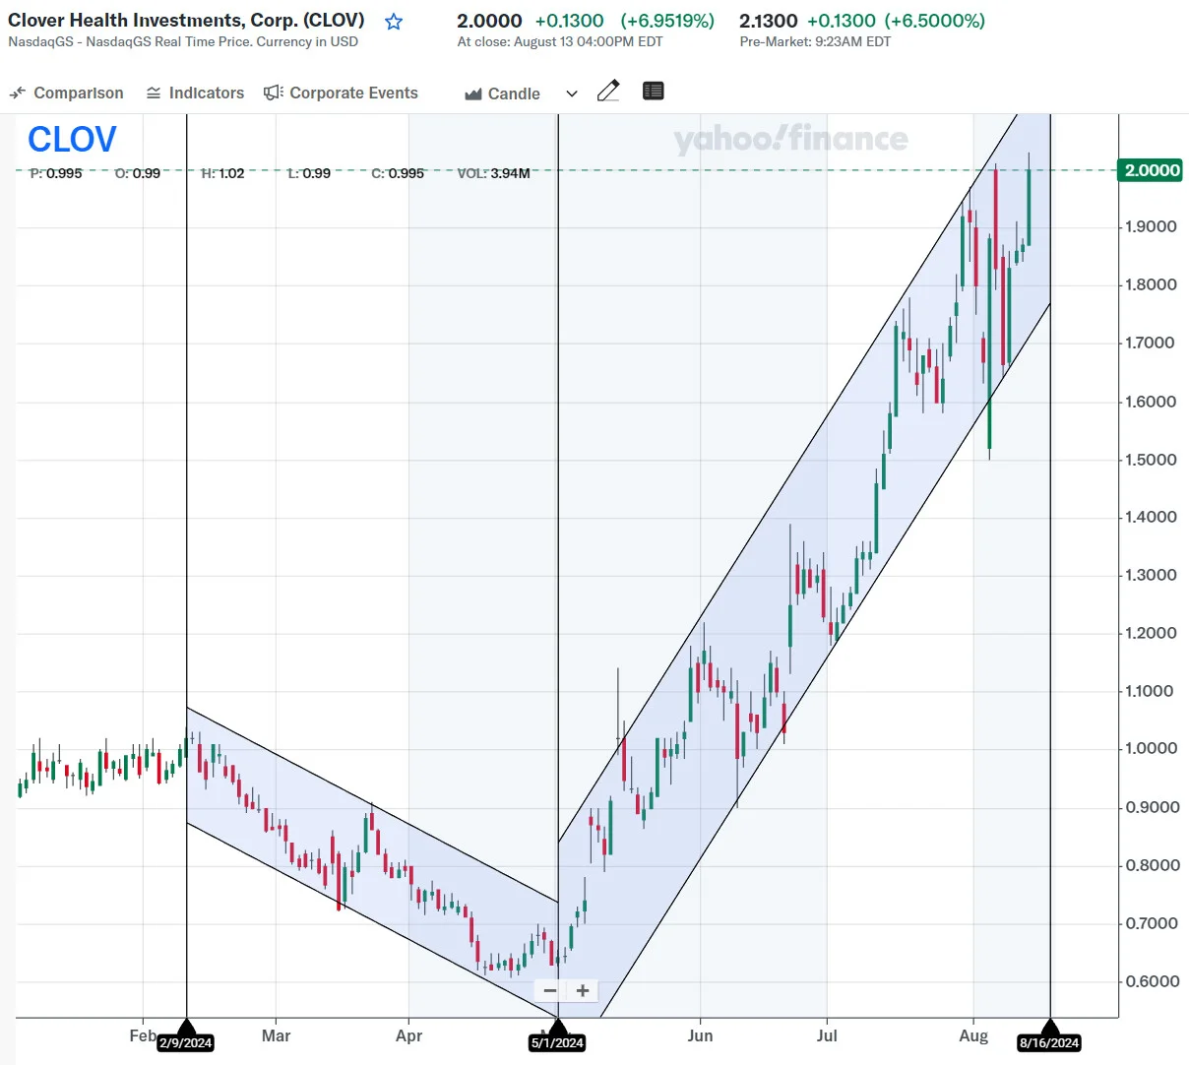1189x1065 pixels.
Task: Click the 5/1/2024 date marker
Action: tap(557, 1042)
